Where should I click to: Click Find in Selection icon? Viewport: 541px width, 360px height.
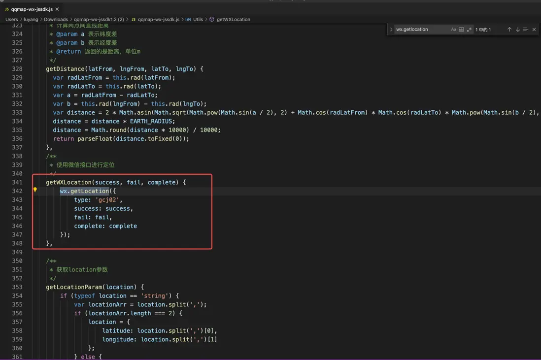tap(526, 30)
